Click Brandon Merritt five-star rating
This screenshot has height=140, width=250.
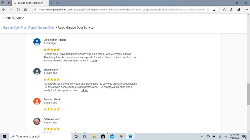(52, 109)
